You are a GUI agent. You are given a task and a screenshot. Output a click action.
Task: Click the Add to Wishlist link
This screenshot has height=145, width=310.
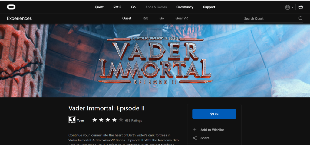click(212, 130)
